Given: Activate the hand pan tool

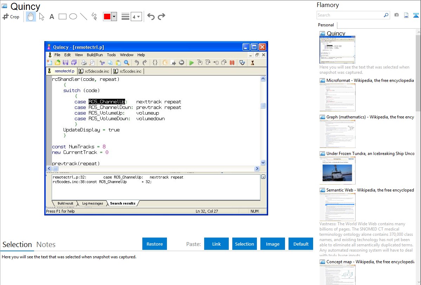Looking at the screenshot, I should [x=31, y=17].
